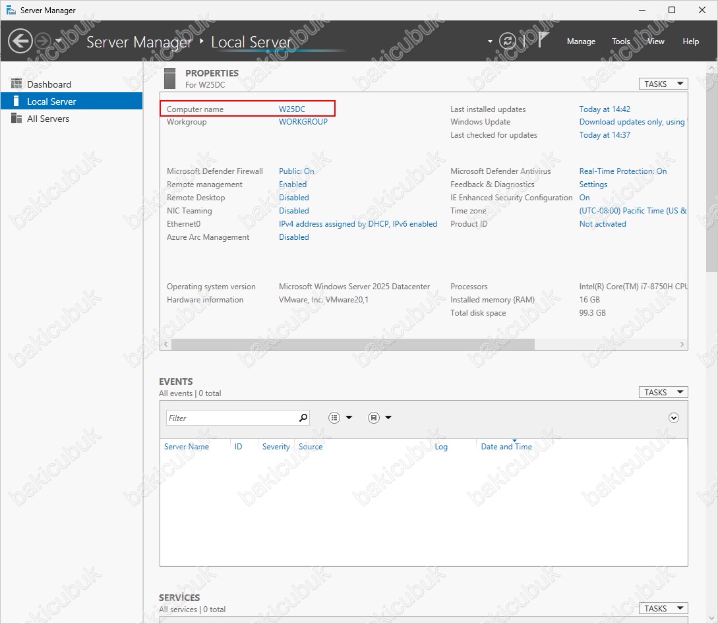
Task: Click NIC Teaming Disabled link
Action: [294, 211]
